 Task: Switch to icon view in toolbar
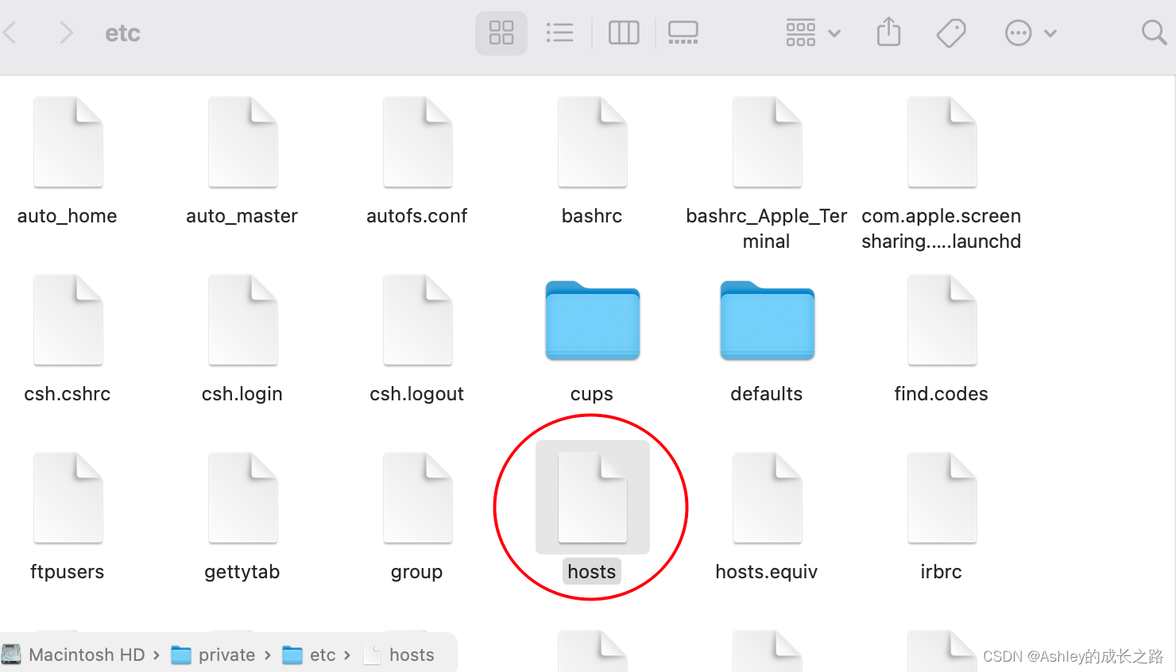[501, 33]
